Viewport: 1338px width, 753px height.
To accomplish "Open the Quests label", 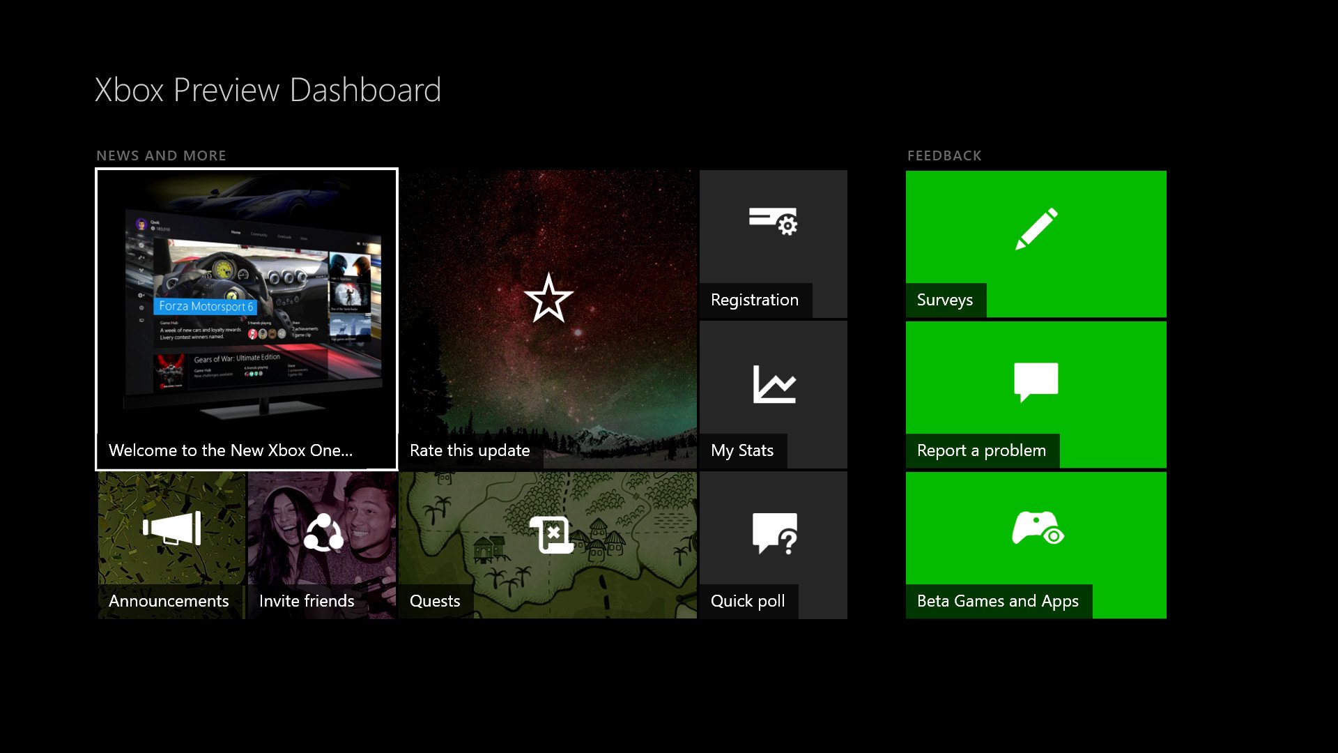I will [x=436, y=602].
